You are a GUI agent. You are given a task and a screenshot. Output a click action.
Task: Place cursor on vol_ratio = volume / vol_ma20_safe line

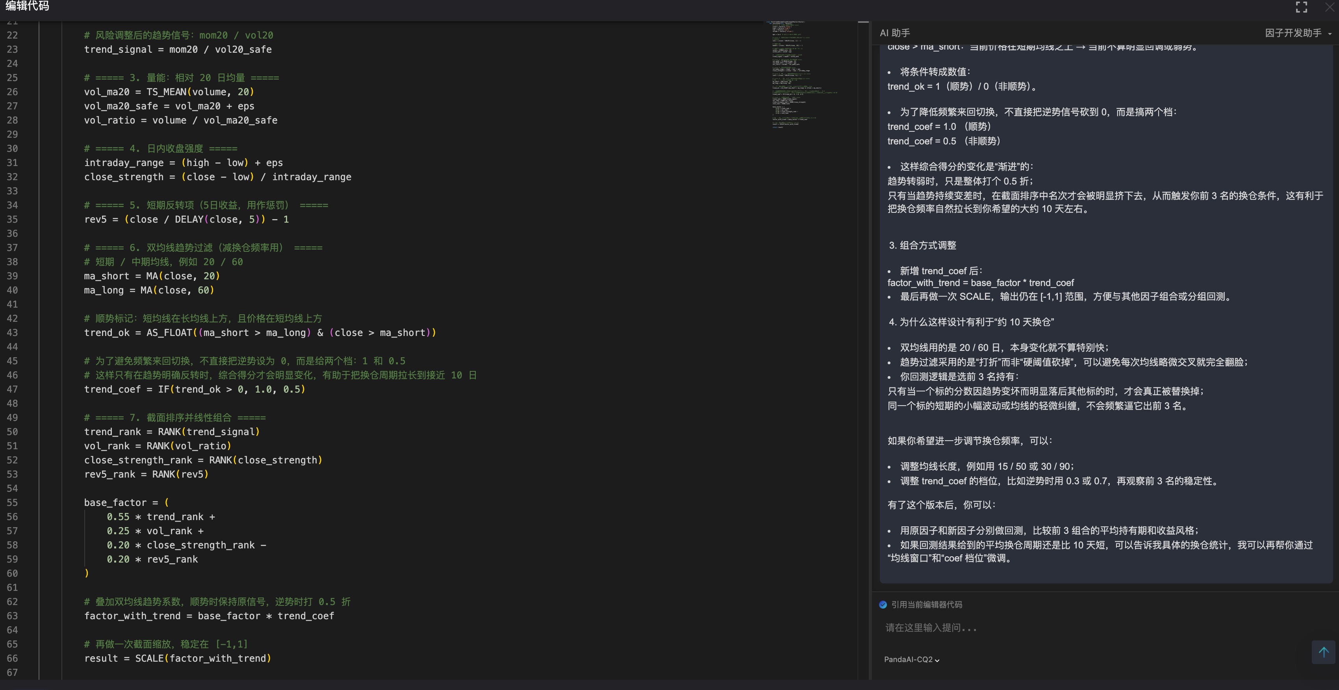(x=181, y=120)
